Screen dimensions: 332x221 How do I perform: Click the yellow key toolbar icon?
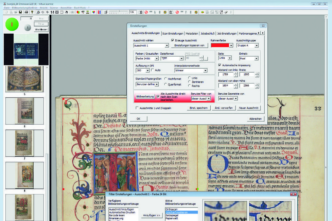[32, 12]
